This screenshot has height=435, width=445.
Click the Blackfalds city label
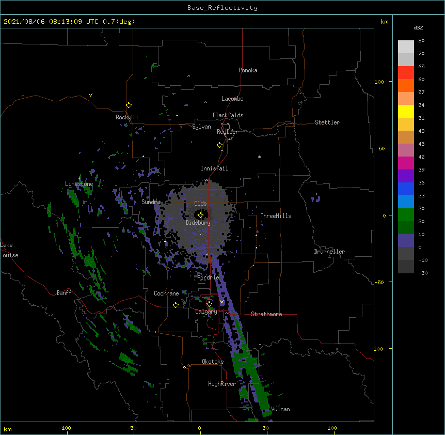[x=228, y=115]
